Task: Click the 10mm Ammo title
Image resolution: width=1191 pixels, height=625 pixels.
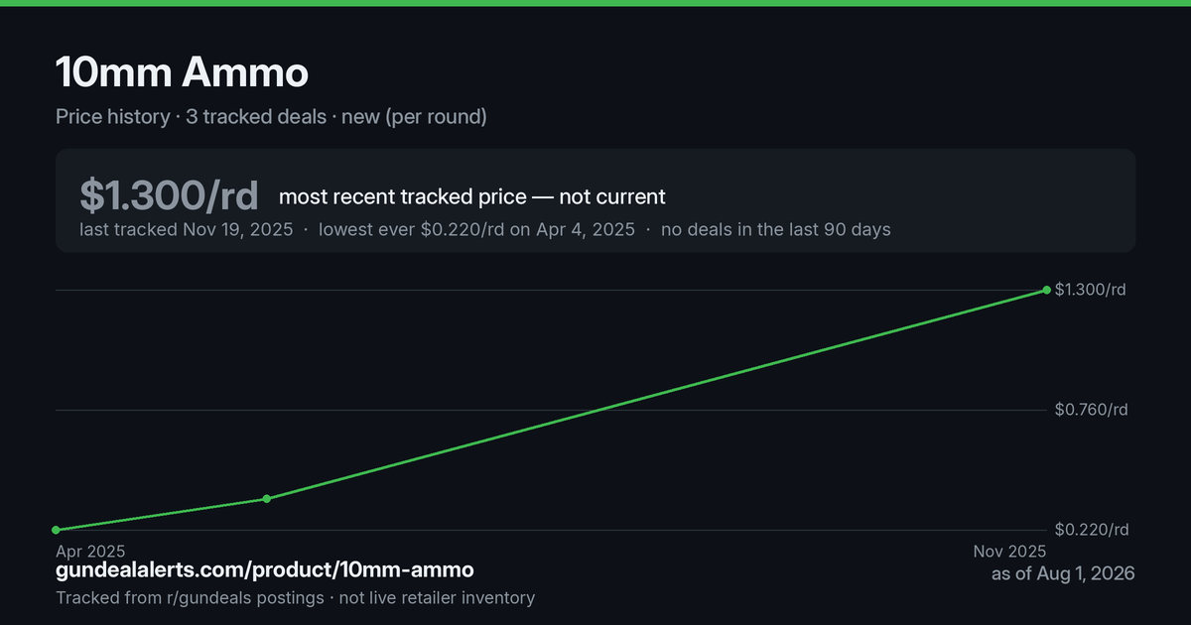Action: click(x=182, y=73)
